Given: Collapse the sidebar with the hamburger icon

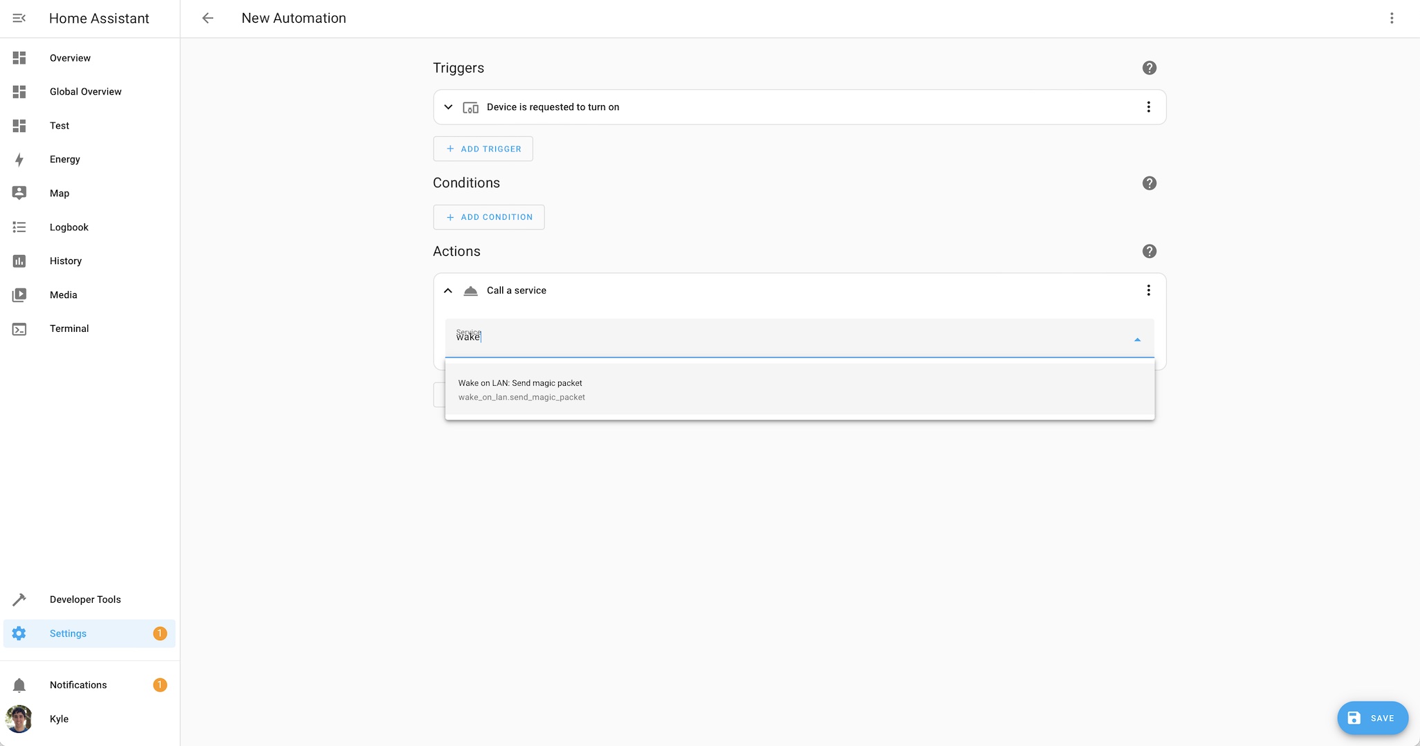Looking at the screenshot, I should [x=19, y=18].
